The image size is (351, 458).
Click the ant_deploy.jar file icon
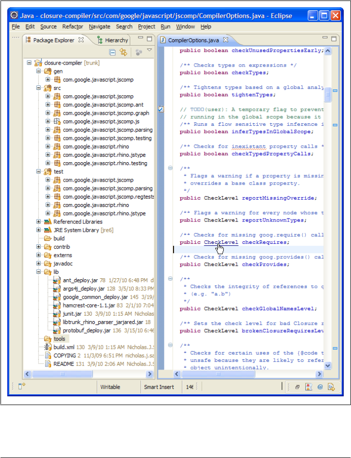tap(57, 280)
